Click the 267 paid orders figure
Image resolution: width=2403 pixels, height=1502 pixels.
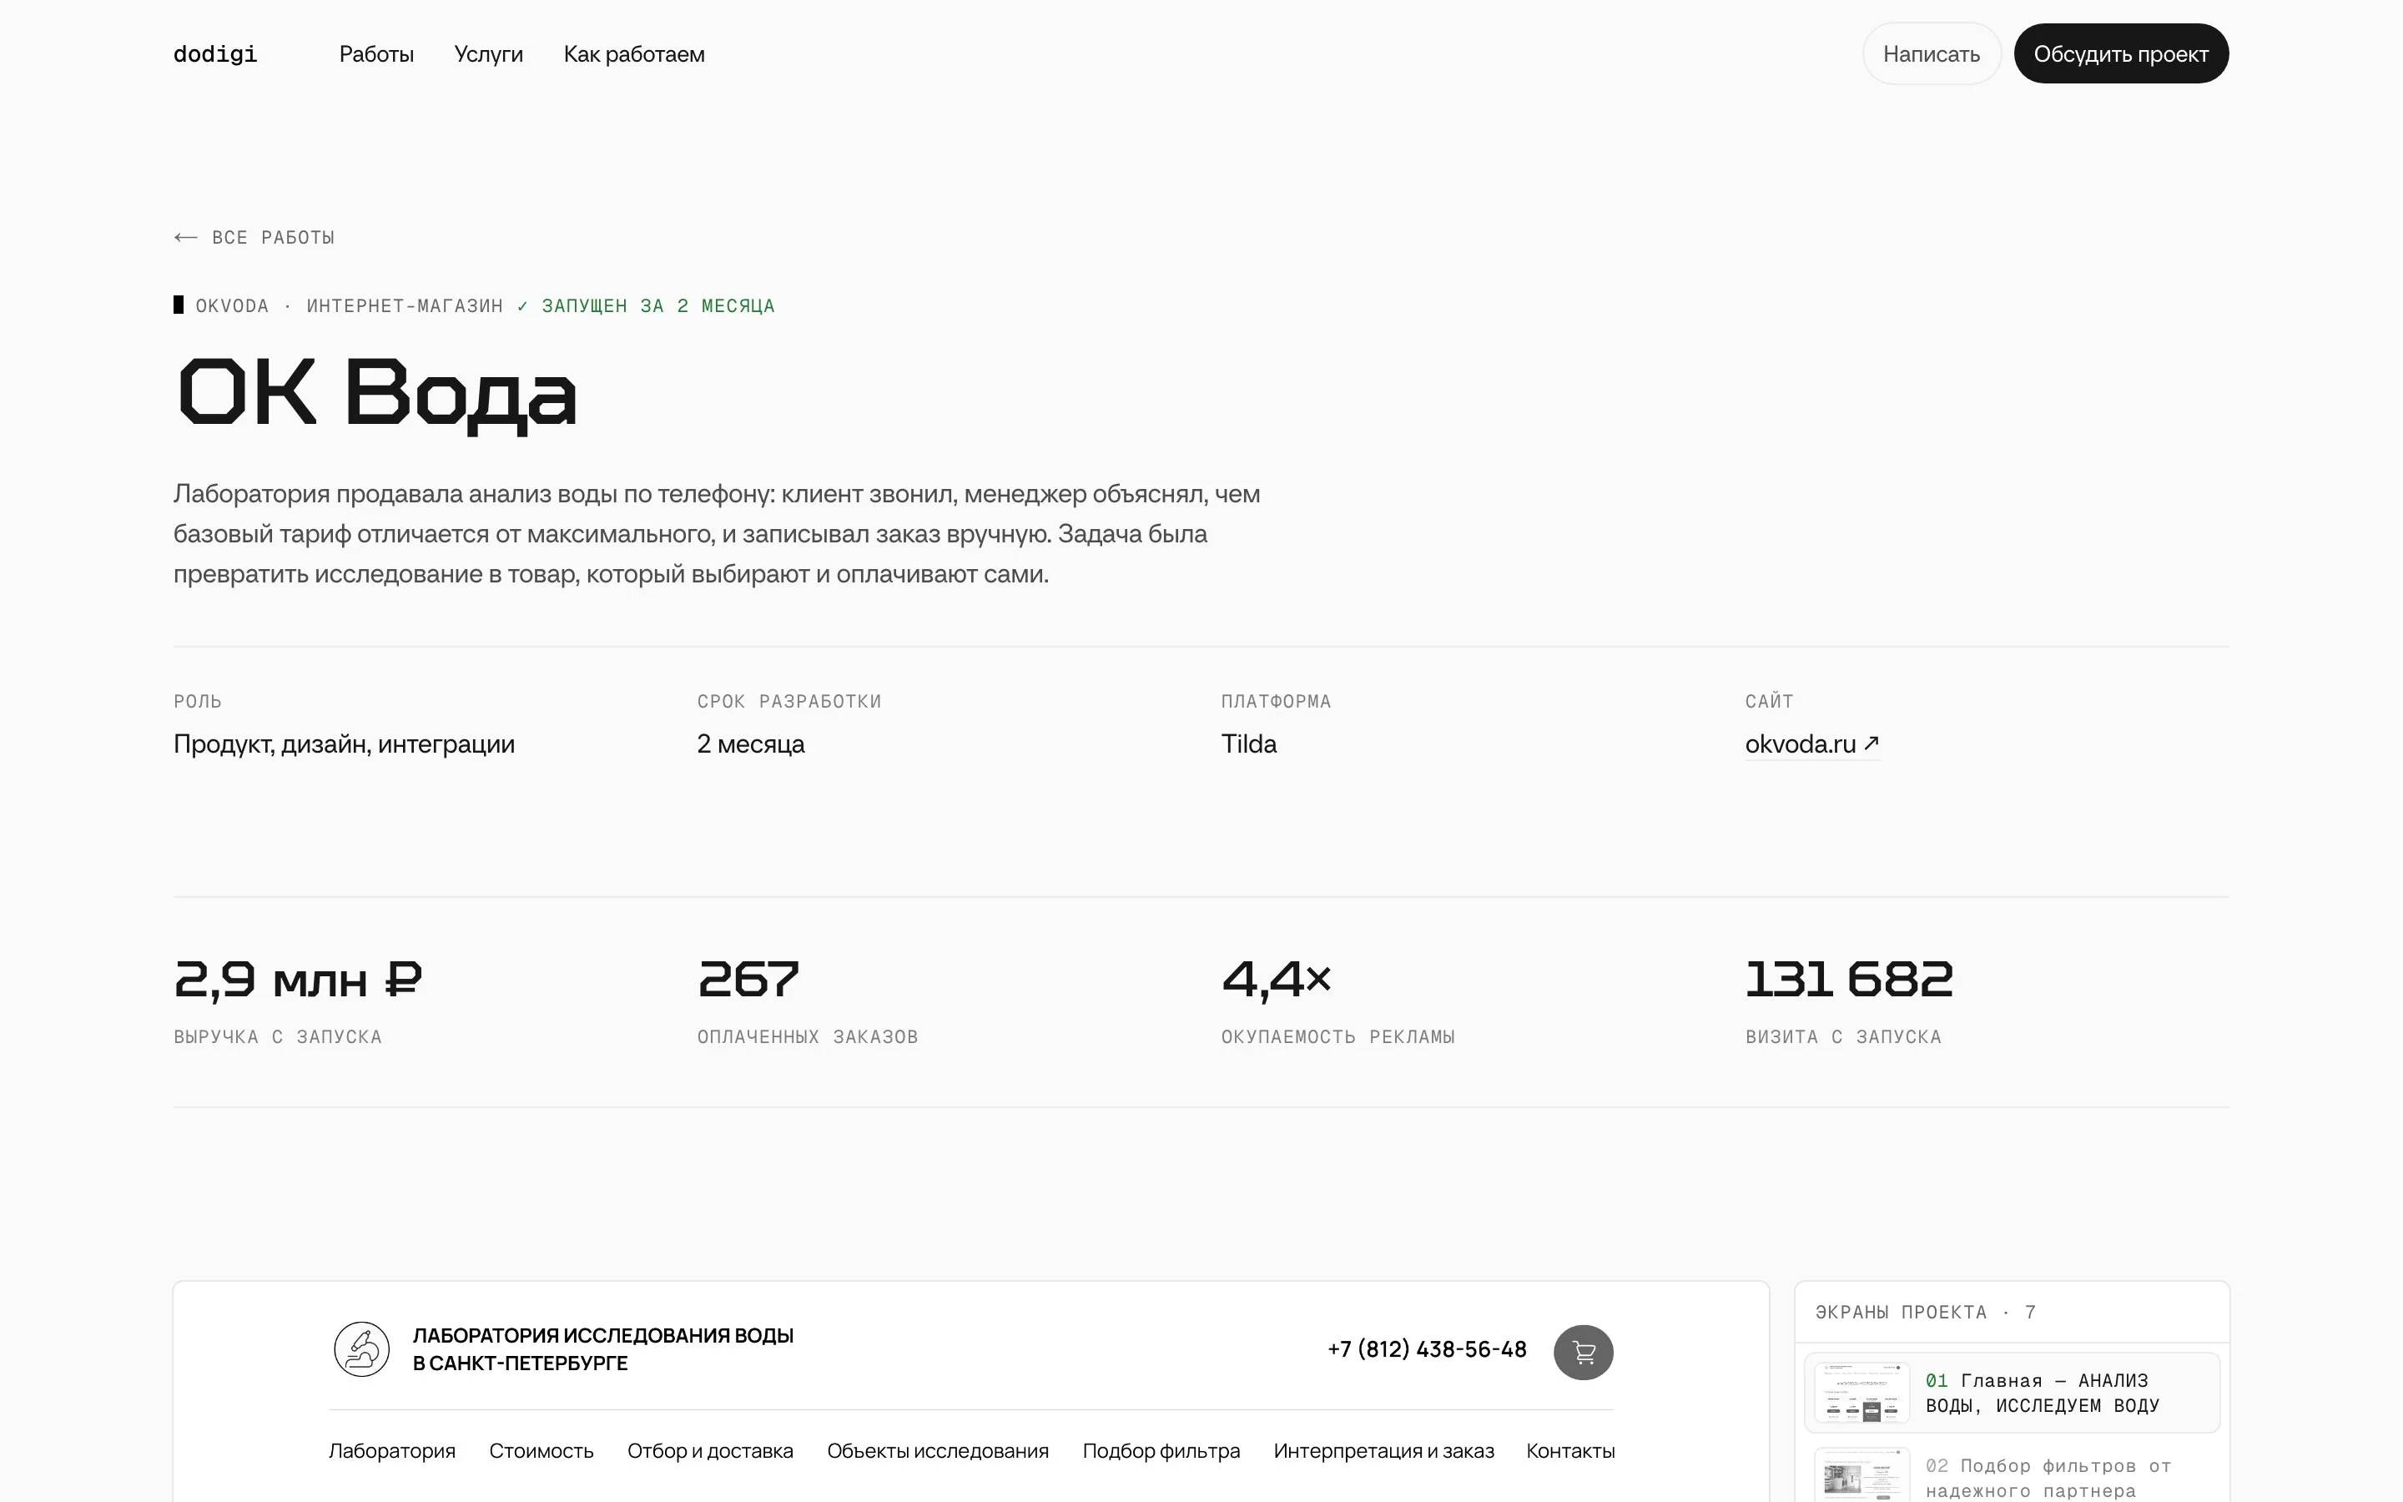coord(748,980)
